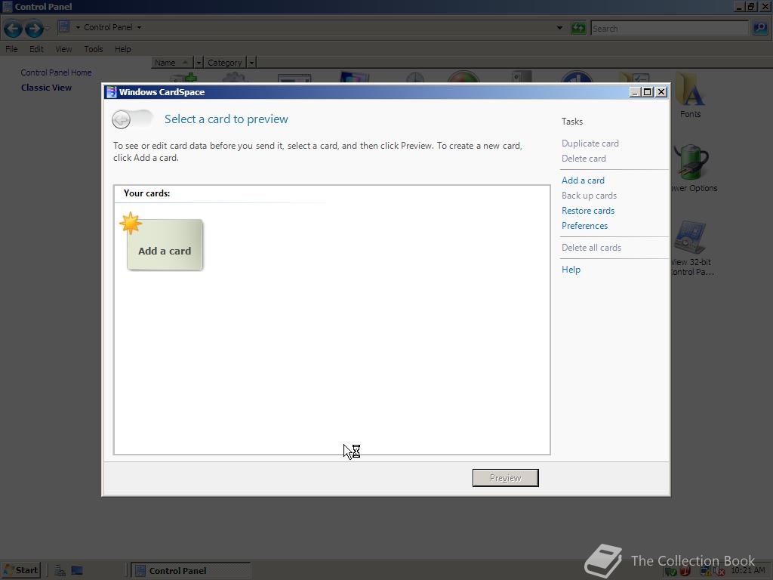Select the Fonts icon in Control Panel

pos(690,95)
